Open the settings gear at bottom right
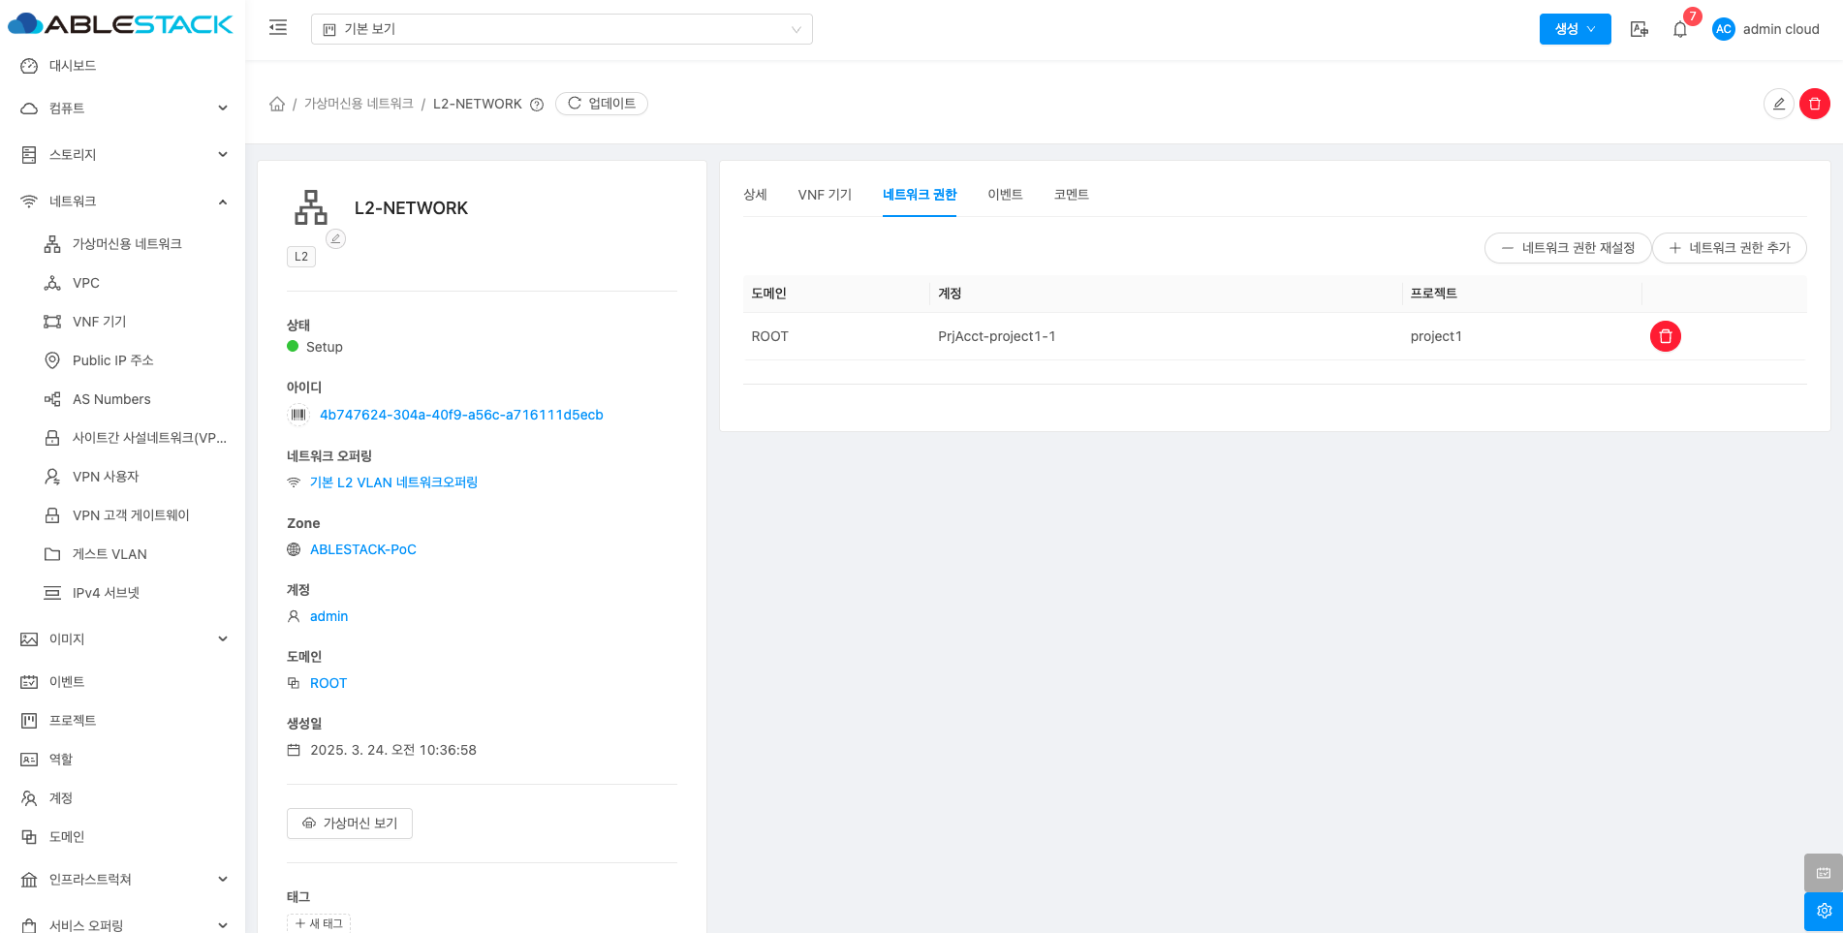 [x=1823, y=911]
